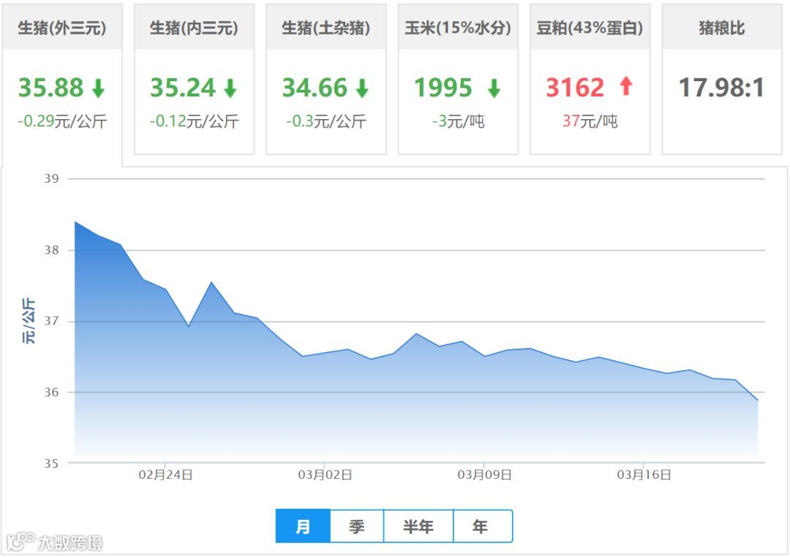790x557 pixels.
Task: Click the green down arrow beside 35.88
Action: coord(98,88)
